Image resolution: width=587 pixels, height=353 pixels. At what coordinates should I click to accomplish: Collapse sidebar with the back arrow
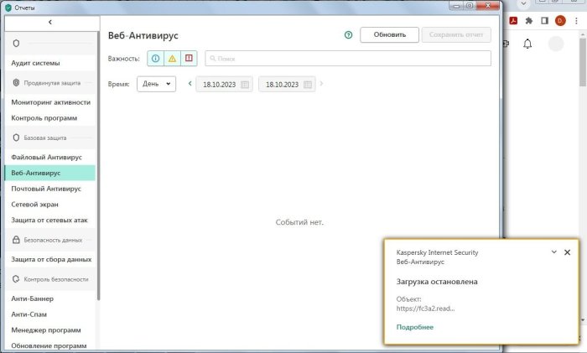(50, 23)
